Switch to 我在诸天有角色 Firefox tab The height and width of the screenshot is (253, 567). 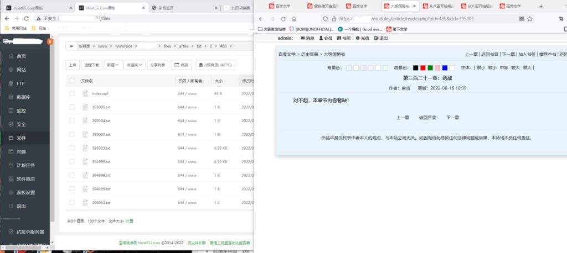(x=323, y=6)
